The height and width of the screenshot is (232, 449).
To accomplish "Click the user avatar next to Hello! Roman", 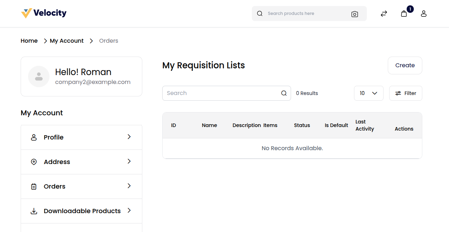I will click(39, 76).
